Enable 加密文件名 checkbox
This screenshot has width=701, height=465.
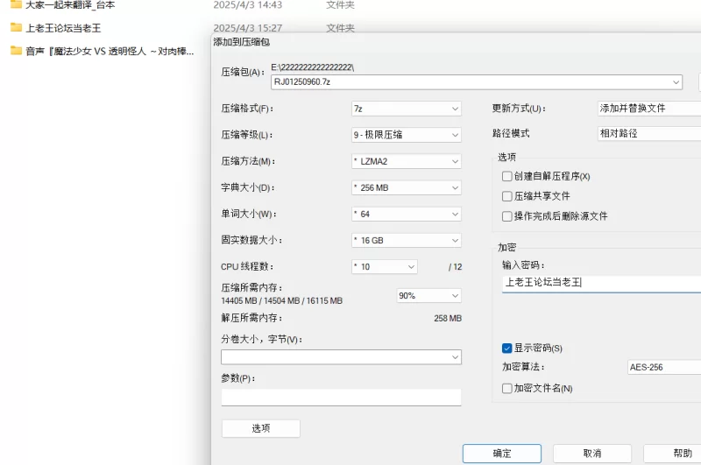coord(507,388)
